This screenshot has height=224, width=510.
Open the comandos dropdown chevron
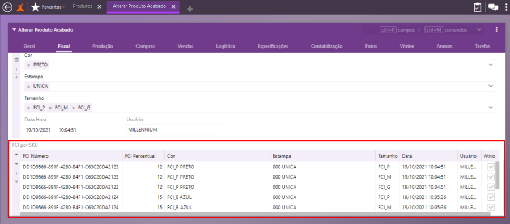click(479, 29)
